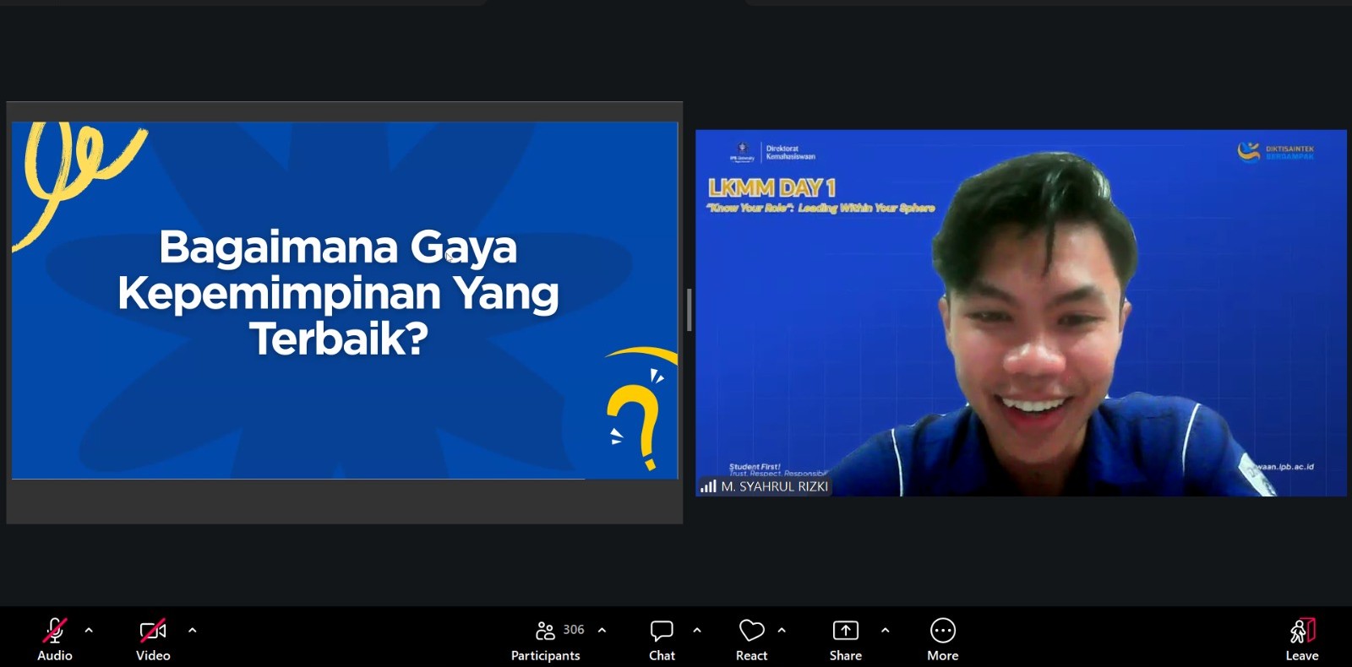1352x667 pixels.
Task: Click the 306 participants count
Action: coord(574,630)
